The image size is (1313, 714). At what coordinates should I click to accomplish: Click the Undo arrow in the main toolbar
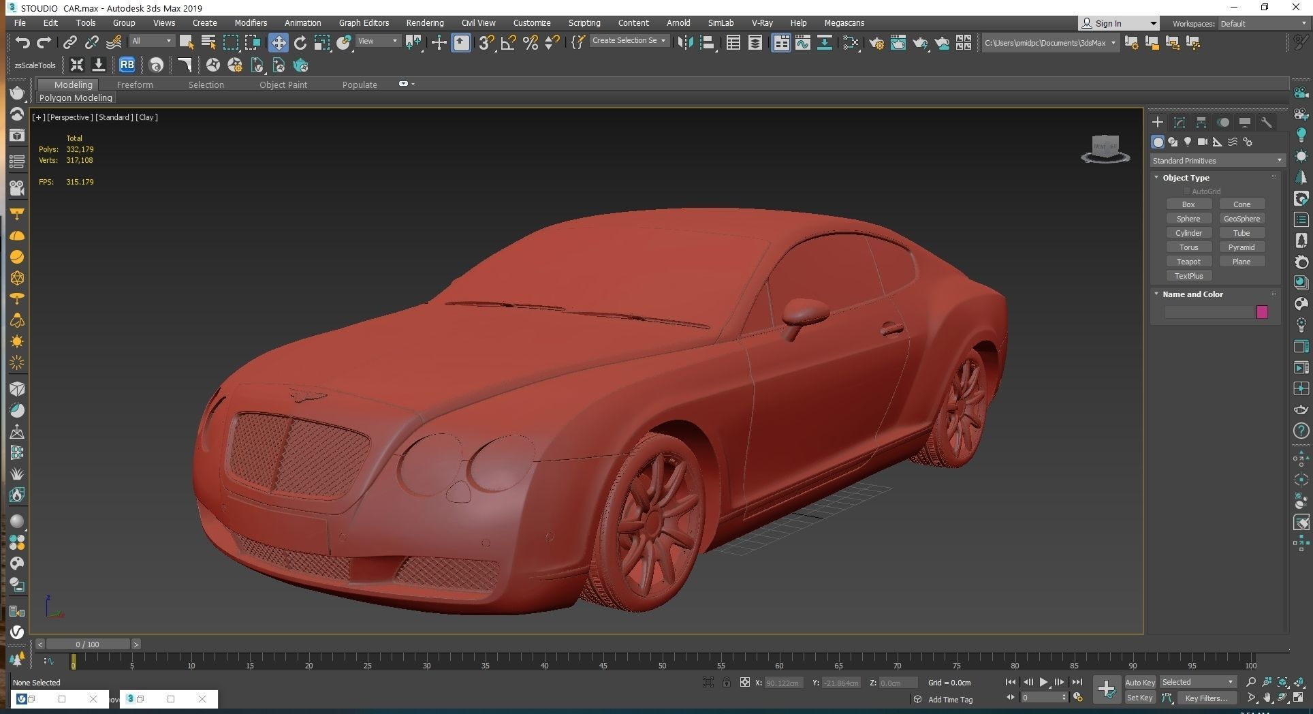(22, 43)
